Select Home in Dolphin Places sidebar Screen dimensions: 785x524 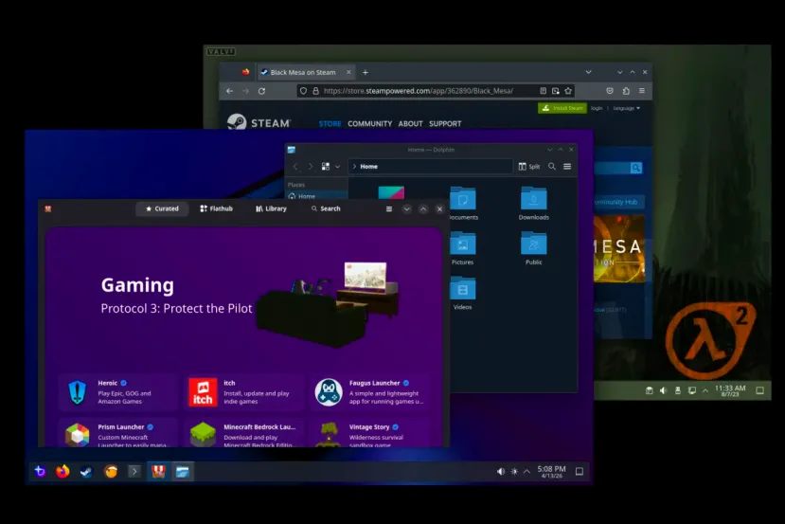317,196
